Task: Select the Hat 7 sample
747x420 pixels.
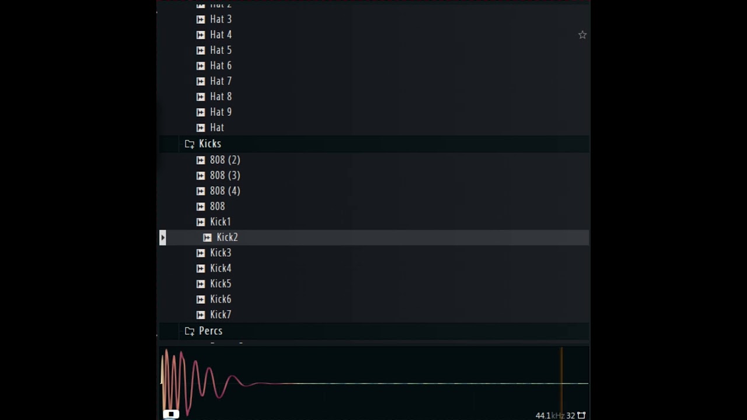Action: click(221, 81)
